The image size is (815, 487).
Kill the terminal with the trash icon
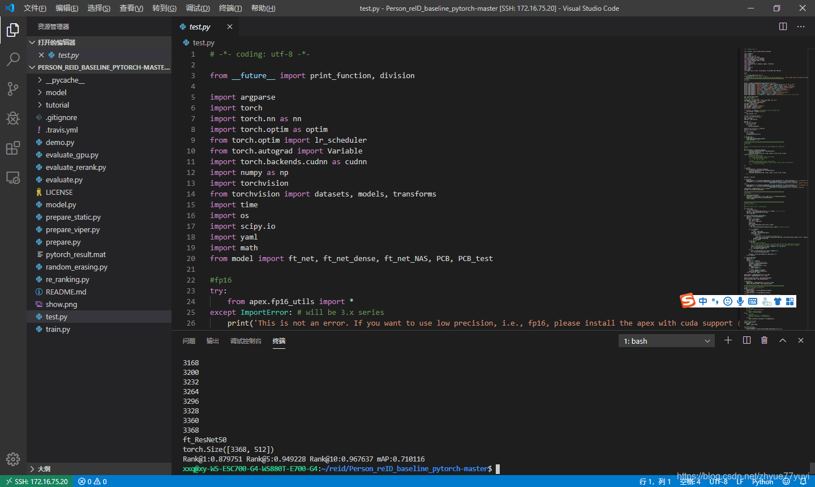(x=765, y=340)
